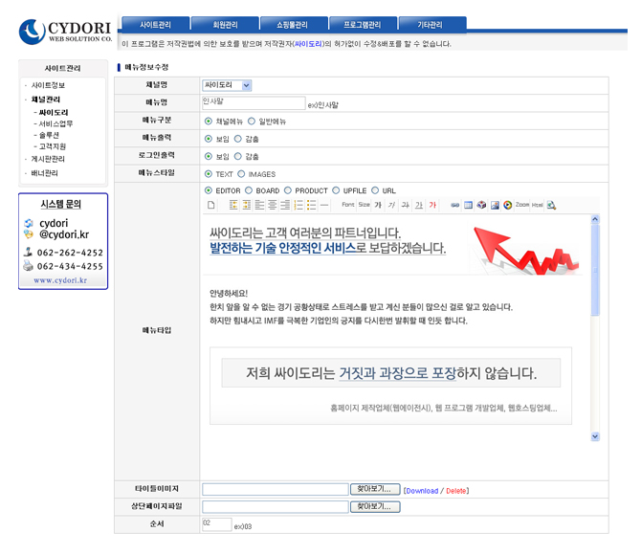Select the 일반메뉴 radio button
This screenshot has height=555, width=641.
click(253, 122)
